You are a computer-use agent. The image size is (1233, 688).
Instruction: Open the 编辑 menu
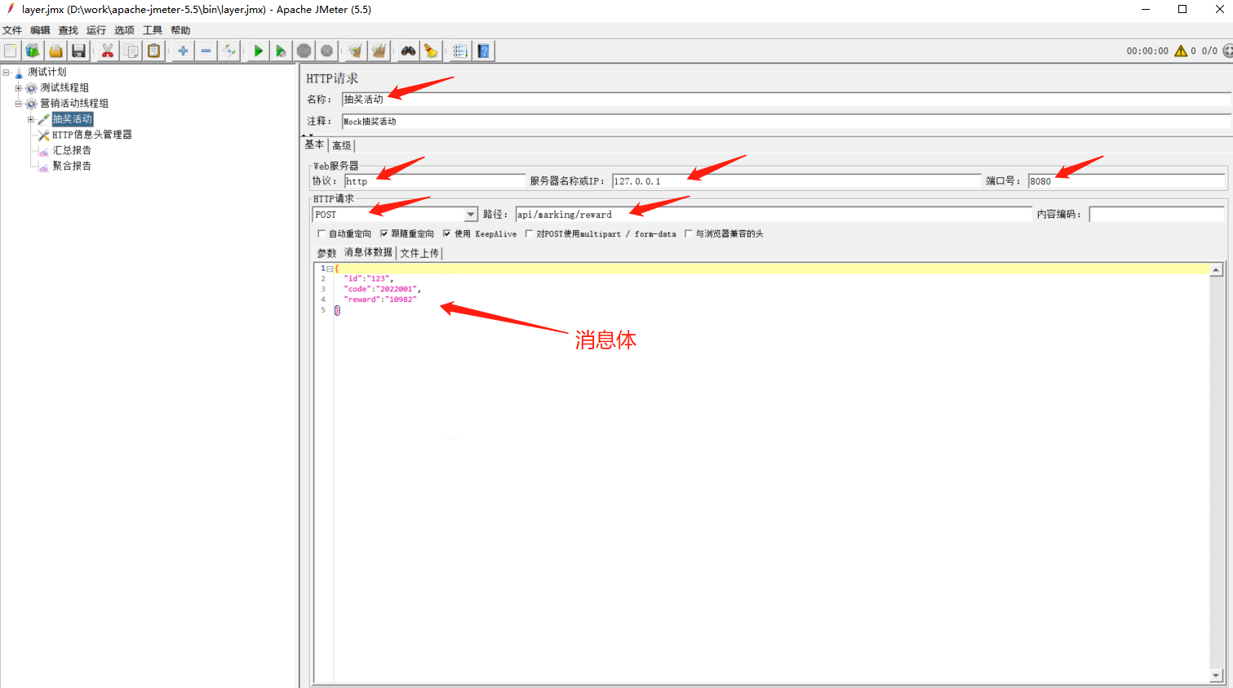pyautogui.click(x=40, y=30)
